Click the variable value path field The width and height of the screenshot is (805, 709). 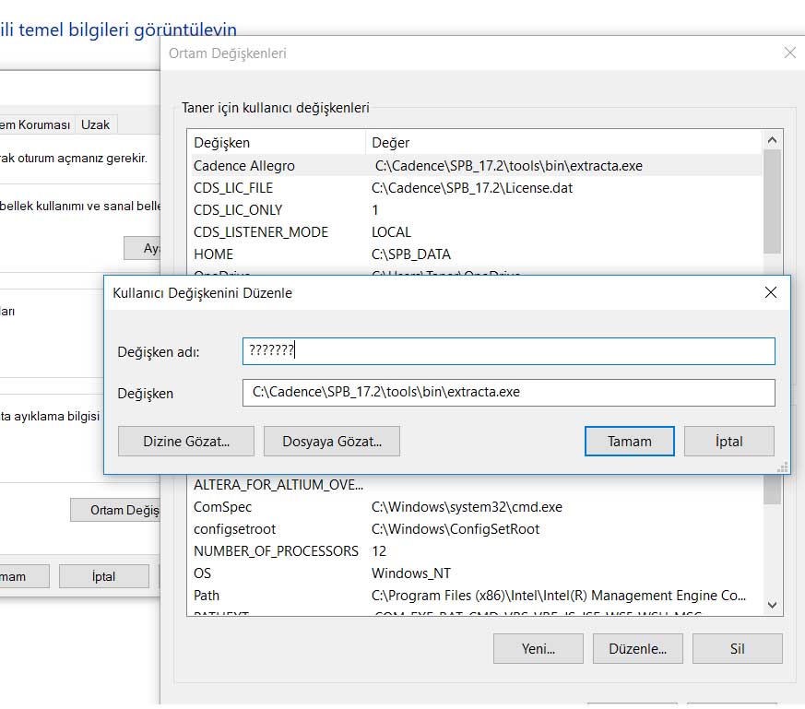pos(508,392)
